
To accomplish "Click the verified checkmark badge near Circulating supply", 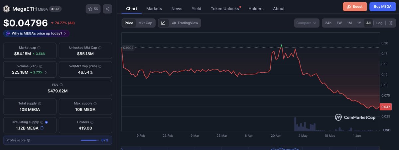I will [46, 122].
